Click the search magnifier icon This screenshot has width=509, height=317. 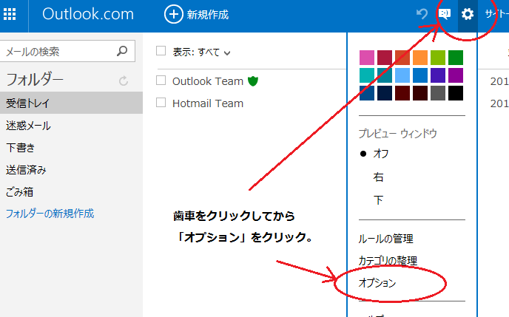pyautogui.click(x=123, y=52)
